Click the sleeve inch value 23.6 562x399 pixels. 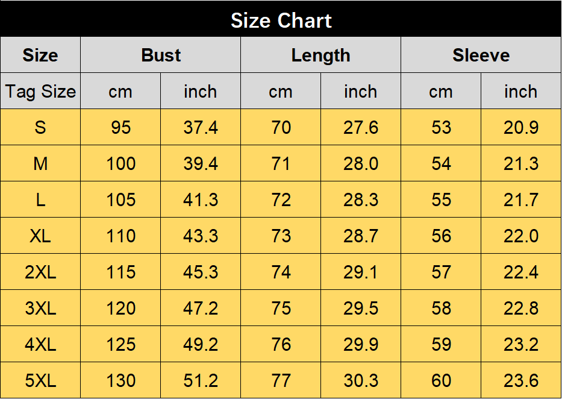(x=521, y=380)
